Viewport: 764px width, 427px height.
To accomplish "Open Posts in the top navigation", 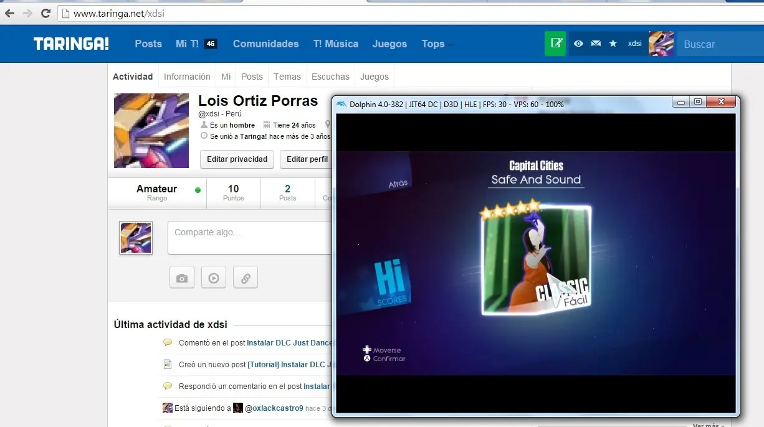I will [x=148, y=44].
